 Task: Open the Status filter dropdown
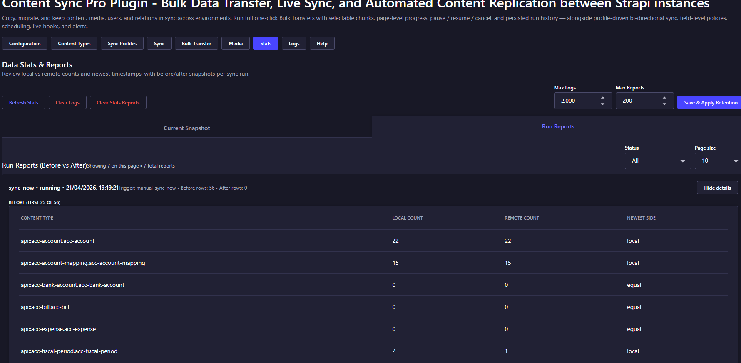658,161
